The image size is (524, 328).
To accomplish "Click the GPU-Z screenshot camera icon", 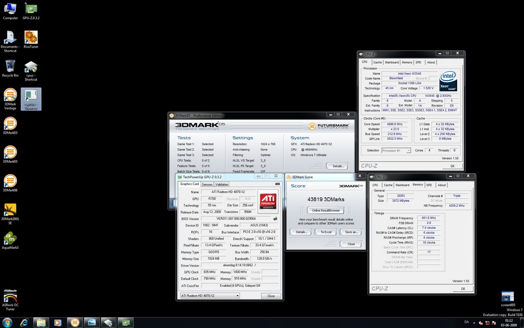I will (277, 184).
